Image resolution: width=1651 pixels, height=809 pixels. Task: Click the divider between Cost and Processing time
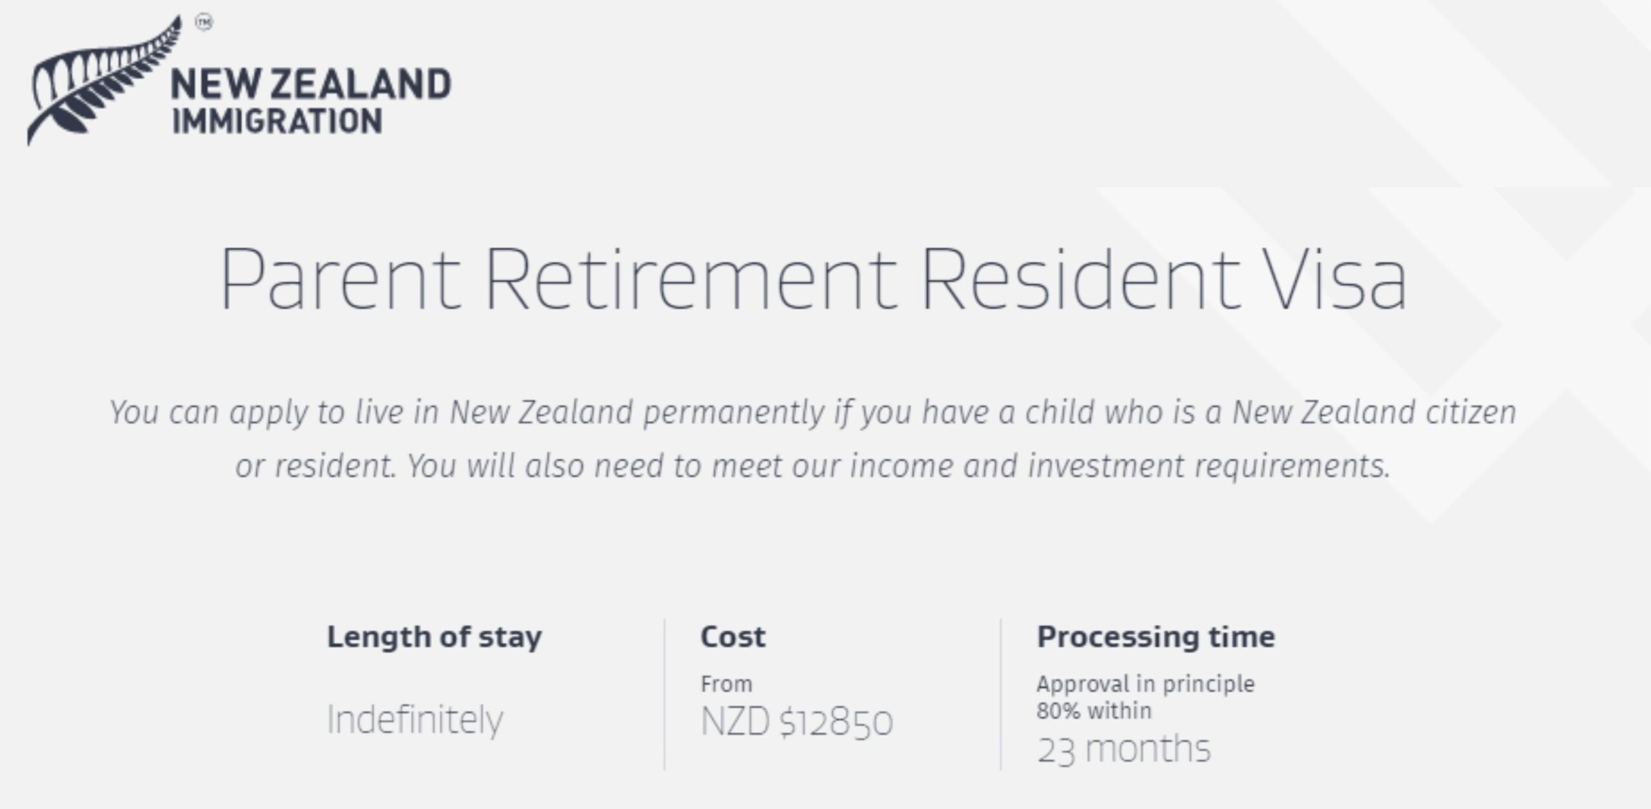pyautogui.click(x=1001, y=694)
